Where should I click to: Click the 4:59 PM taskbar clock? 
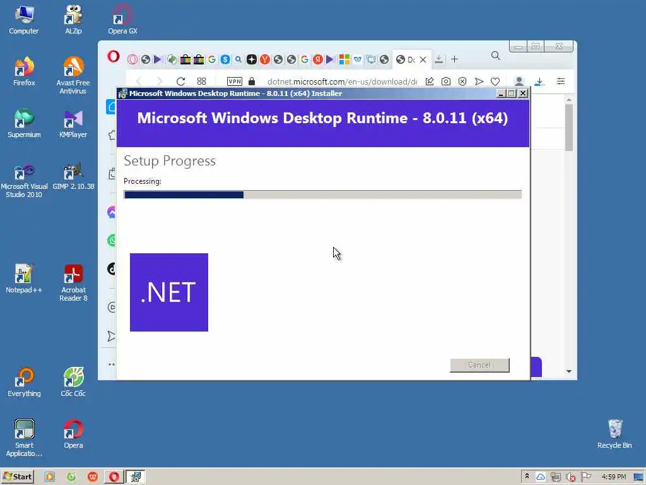pos(613,477)
